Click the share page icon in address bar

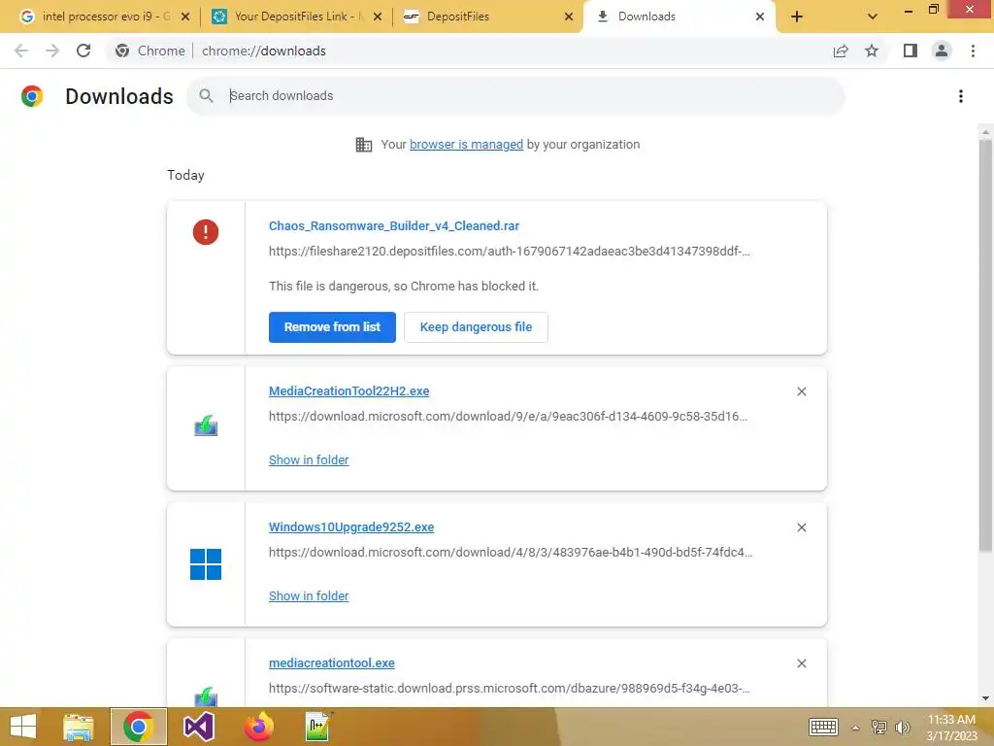point(841,51)
